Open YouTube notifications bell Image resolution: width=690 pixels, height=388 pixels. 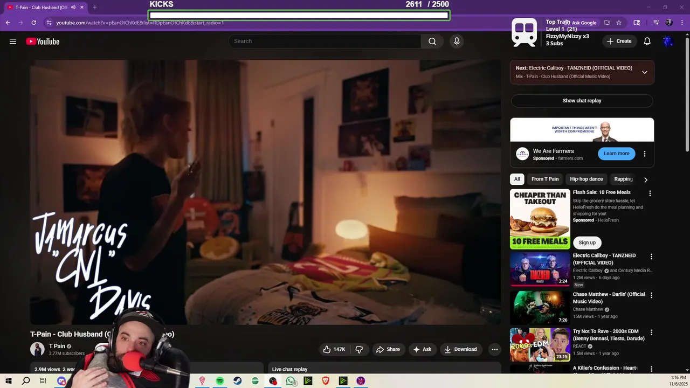click(647, 41)
